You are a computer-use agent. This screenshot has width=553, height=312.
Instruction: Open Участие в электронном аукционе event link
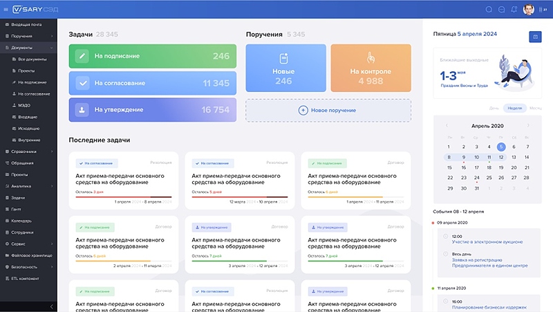[487, 241]
